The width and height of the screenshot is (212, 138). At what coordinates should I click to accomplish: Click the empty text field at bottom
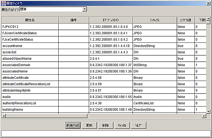(x=106, y=134)
